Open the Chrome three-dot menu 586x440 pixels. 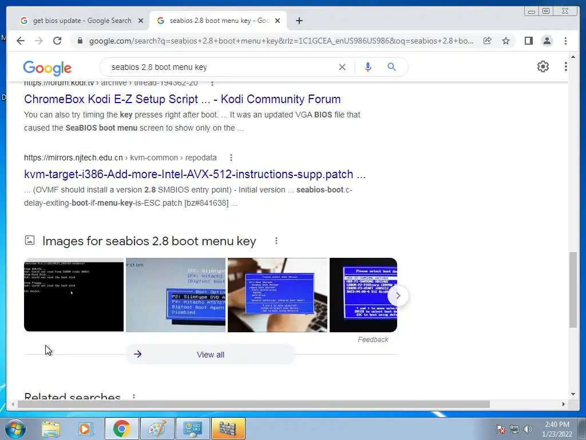tap(566, 41)
